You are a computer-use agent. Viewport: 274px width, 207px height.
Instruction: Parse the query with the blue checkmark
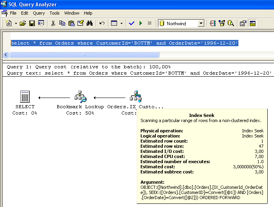coord(132,23)
